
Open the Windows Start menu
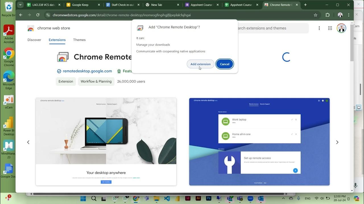pyautogui.click(x=83, y=199)
